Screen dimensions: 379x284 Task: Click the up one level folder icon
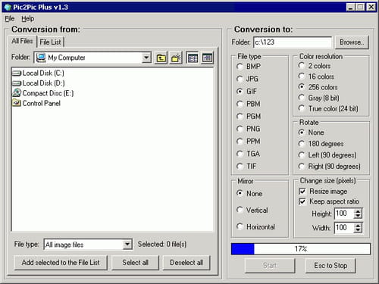[x=161, y=58]
